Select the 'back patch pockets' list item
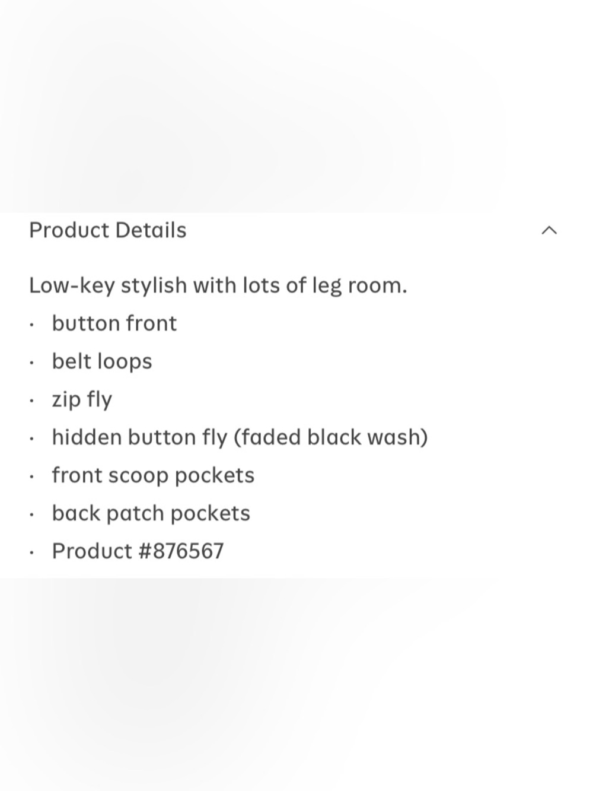This screenshot has width=593, height=791. pos(151,513)
